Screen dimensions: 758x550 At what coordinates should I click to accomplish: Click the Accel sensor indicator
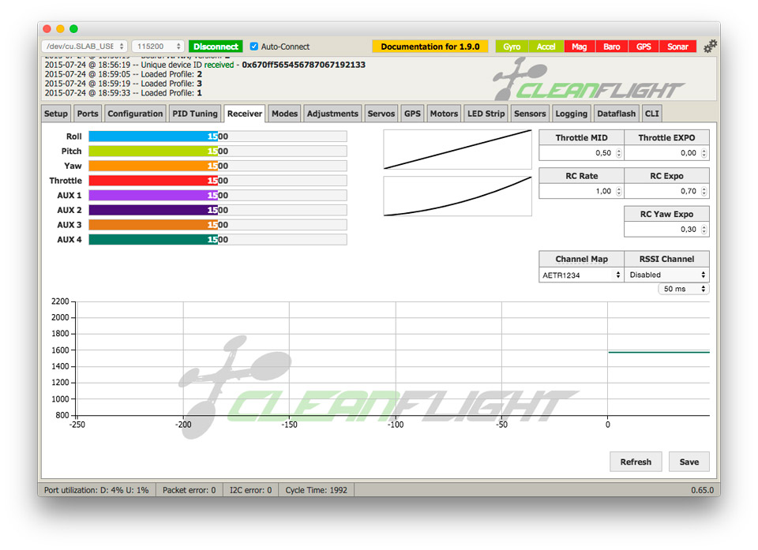pyautogui.click(x=546, y=47)
